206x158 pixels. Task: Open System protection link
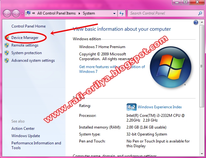[27, 53]
